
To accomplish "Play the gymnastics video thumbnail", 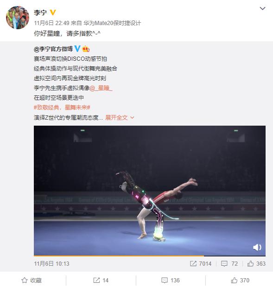I will click(150, 191).
